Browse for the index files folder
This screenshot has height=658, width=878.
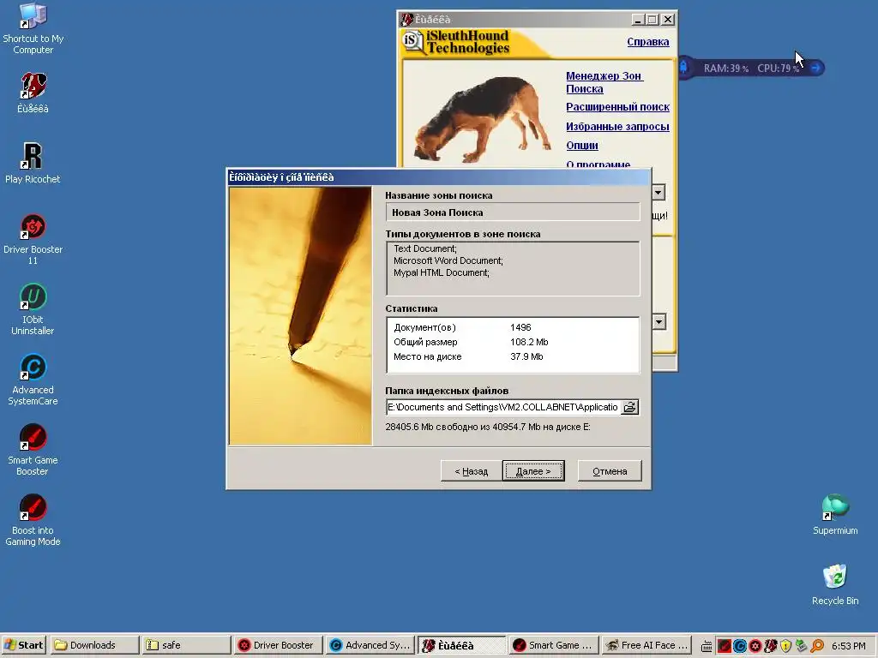(630, 407)
